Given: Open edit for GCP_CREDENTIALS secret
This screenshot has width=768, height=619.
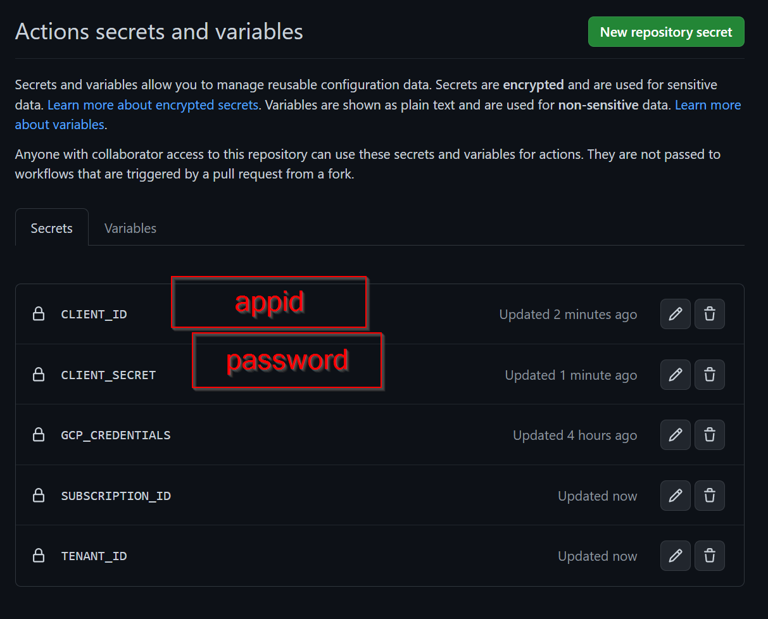Looking at the screenshot, I should pos(675,435).
